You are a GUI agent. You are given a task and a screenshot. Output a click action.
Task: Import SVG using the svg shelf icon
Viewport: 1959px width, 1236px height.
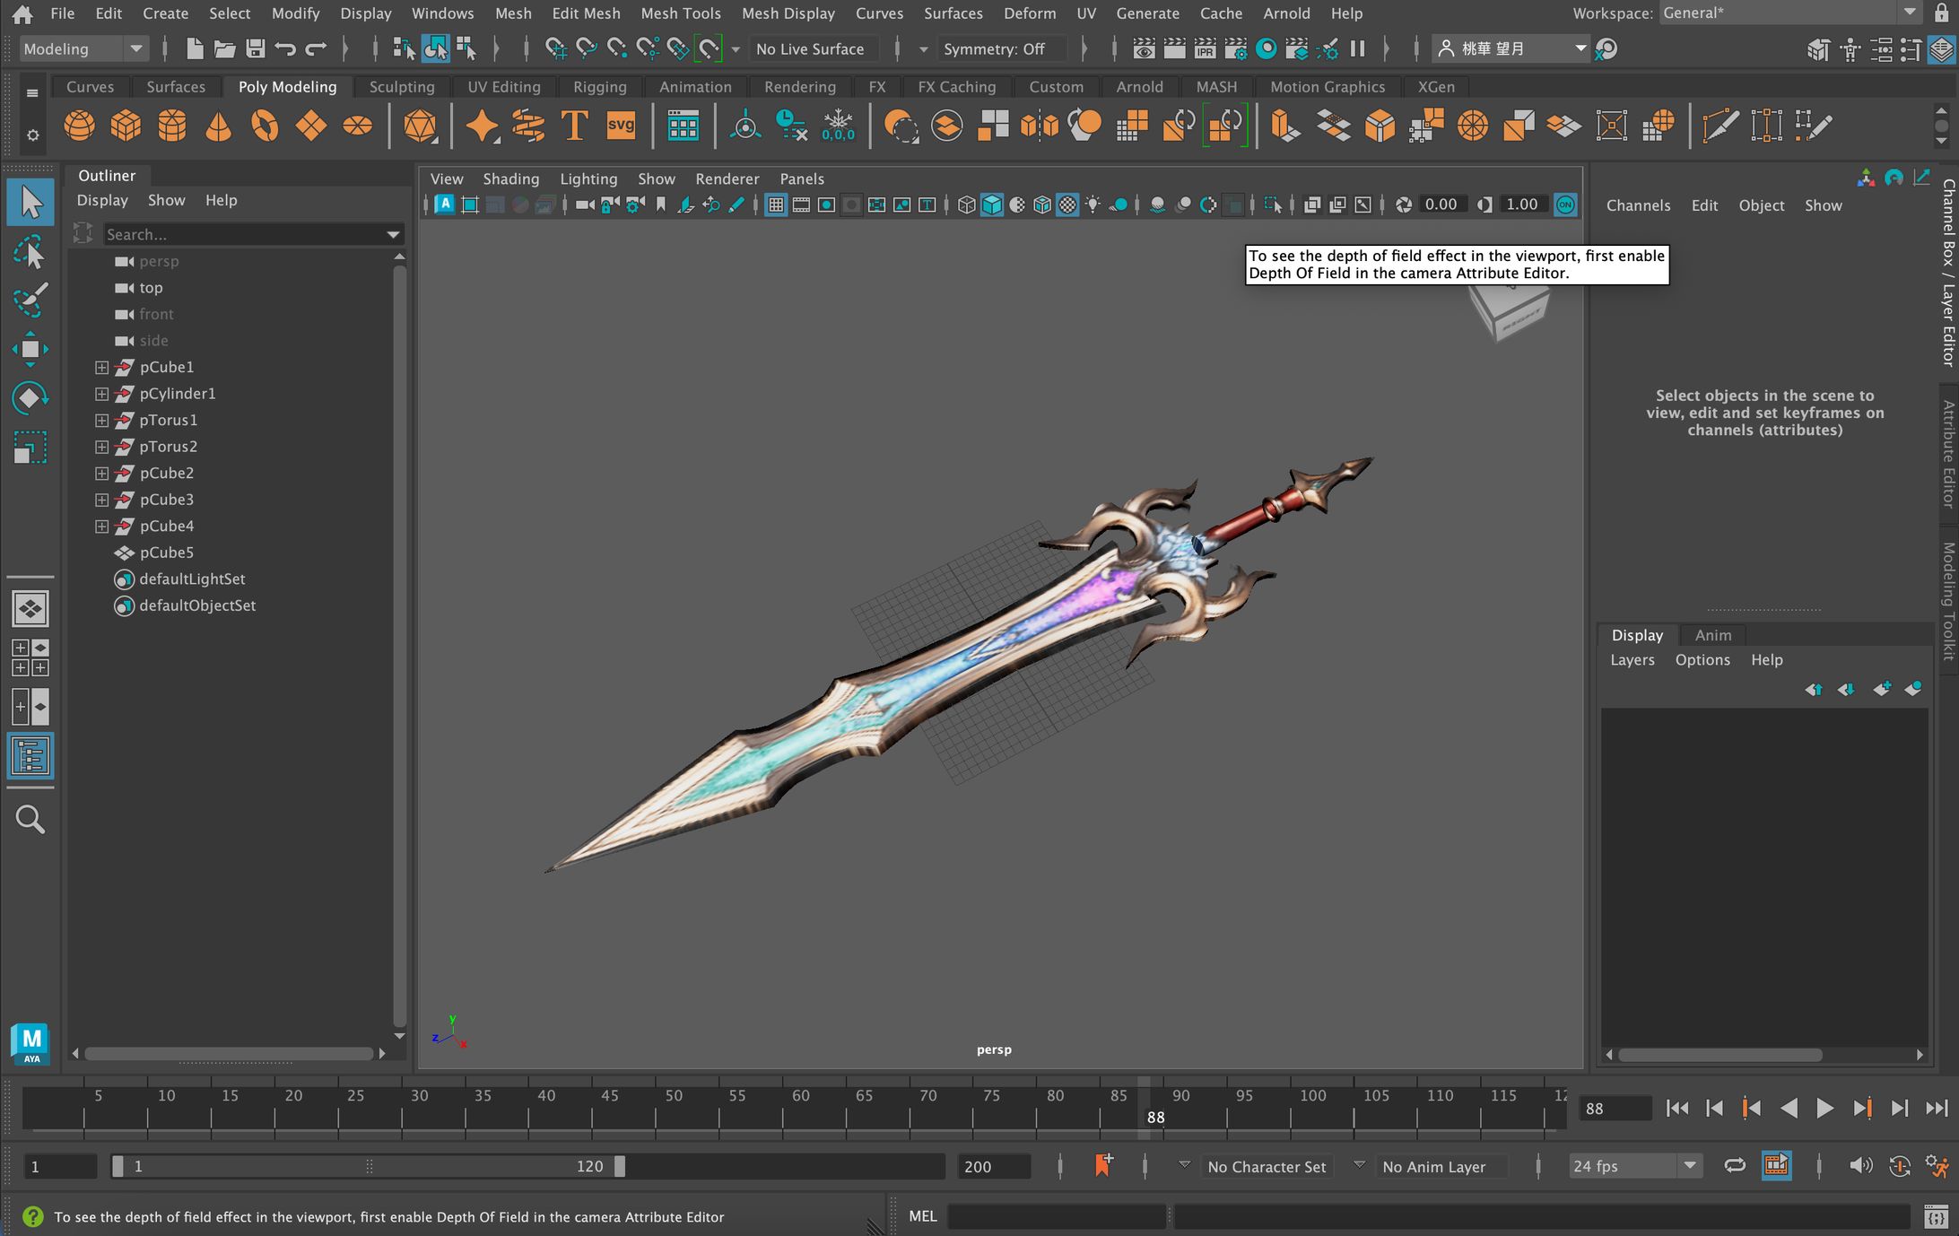(x=621, y=126)
